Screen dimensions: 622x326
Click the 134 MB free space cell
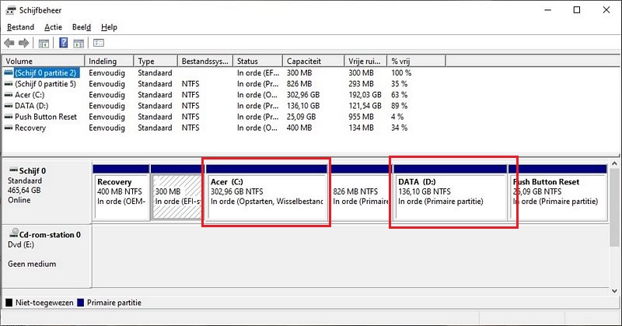pyautogui.click(x=361, y=128)
